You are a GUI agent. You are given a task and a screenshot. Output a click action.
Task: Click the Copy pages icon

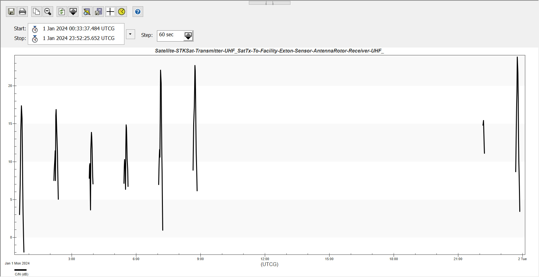pyautogui.click(x=37, y=12)
